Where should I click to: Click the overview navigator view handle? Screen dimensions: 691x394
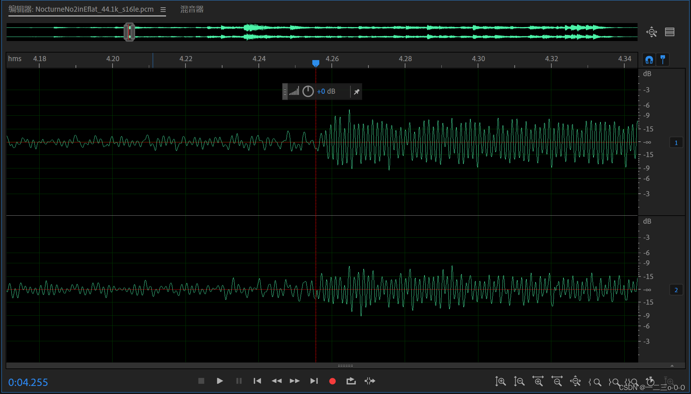coord(129,32)
